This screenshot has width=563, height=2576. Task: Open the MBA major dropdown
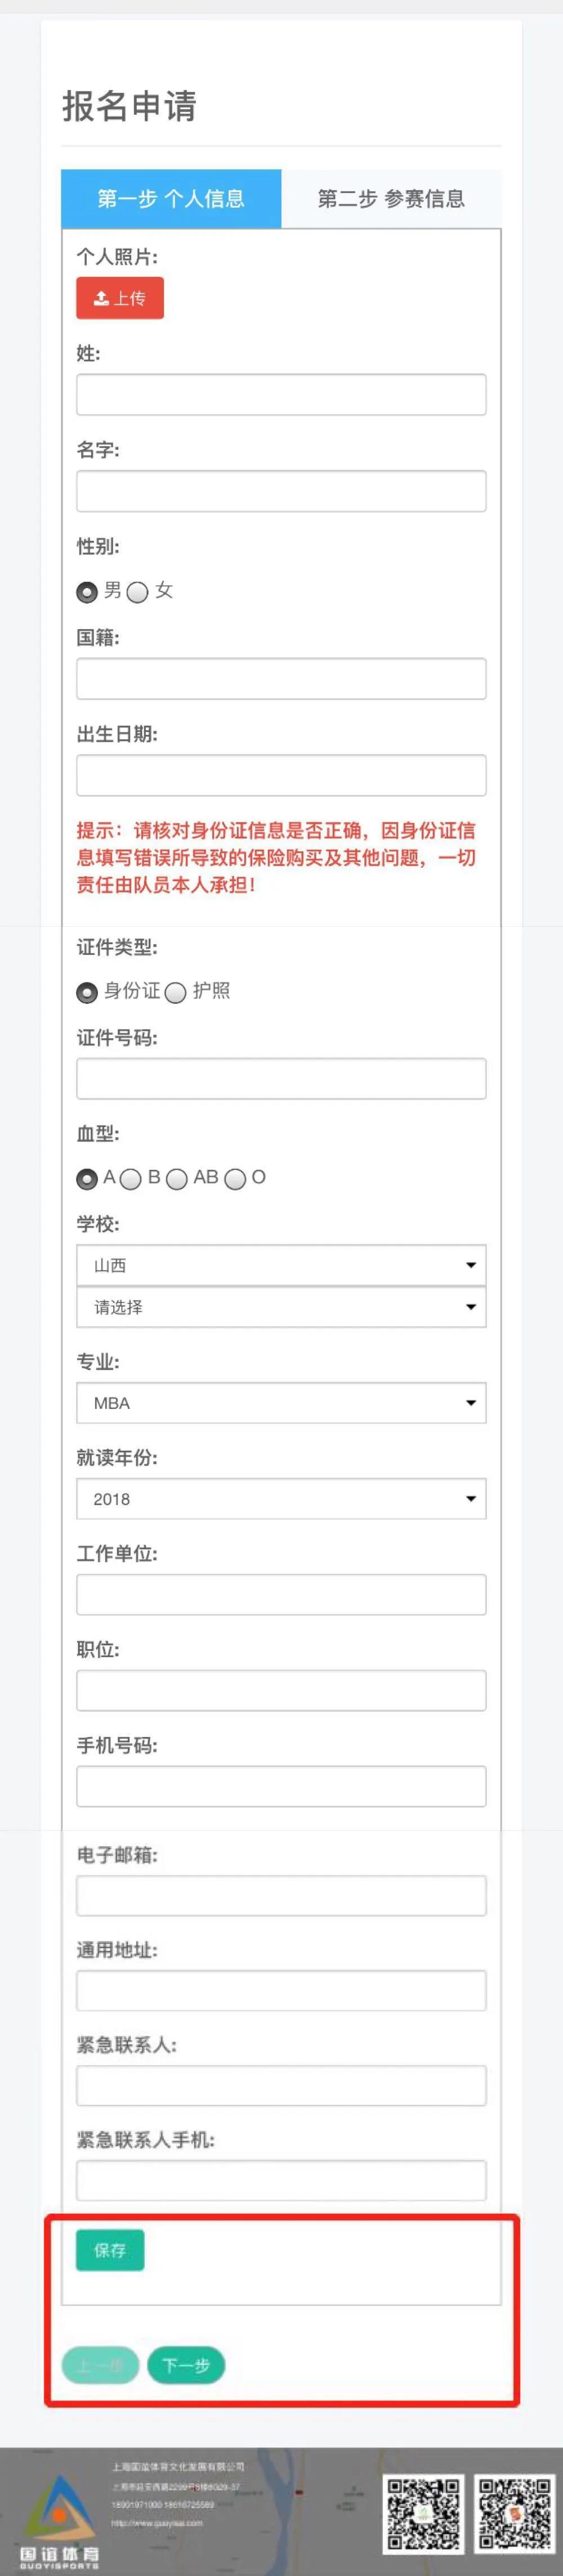(281, 1403)
